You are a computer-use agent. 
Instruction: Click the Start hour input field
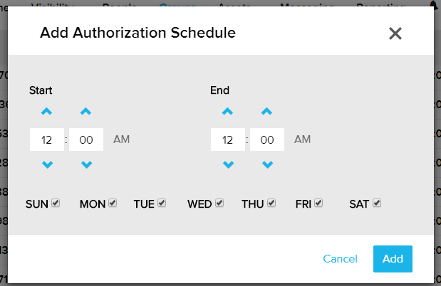tap(47, 139)
